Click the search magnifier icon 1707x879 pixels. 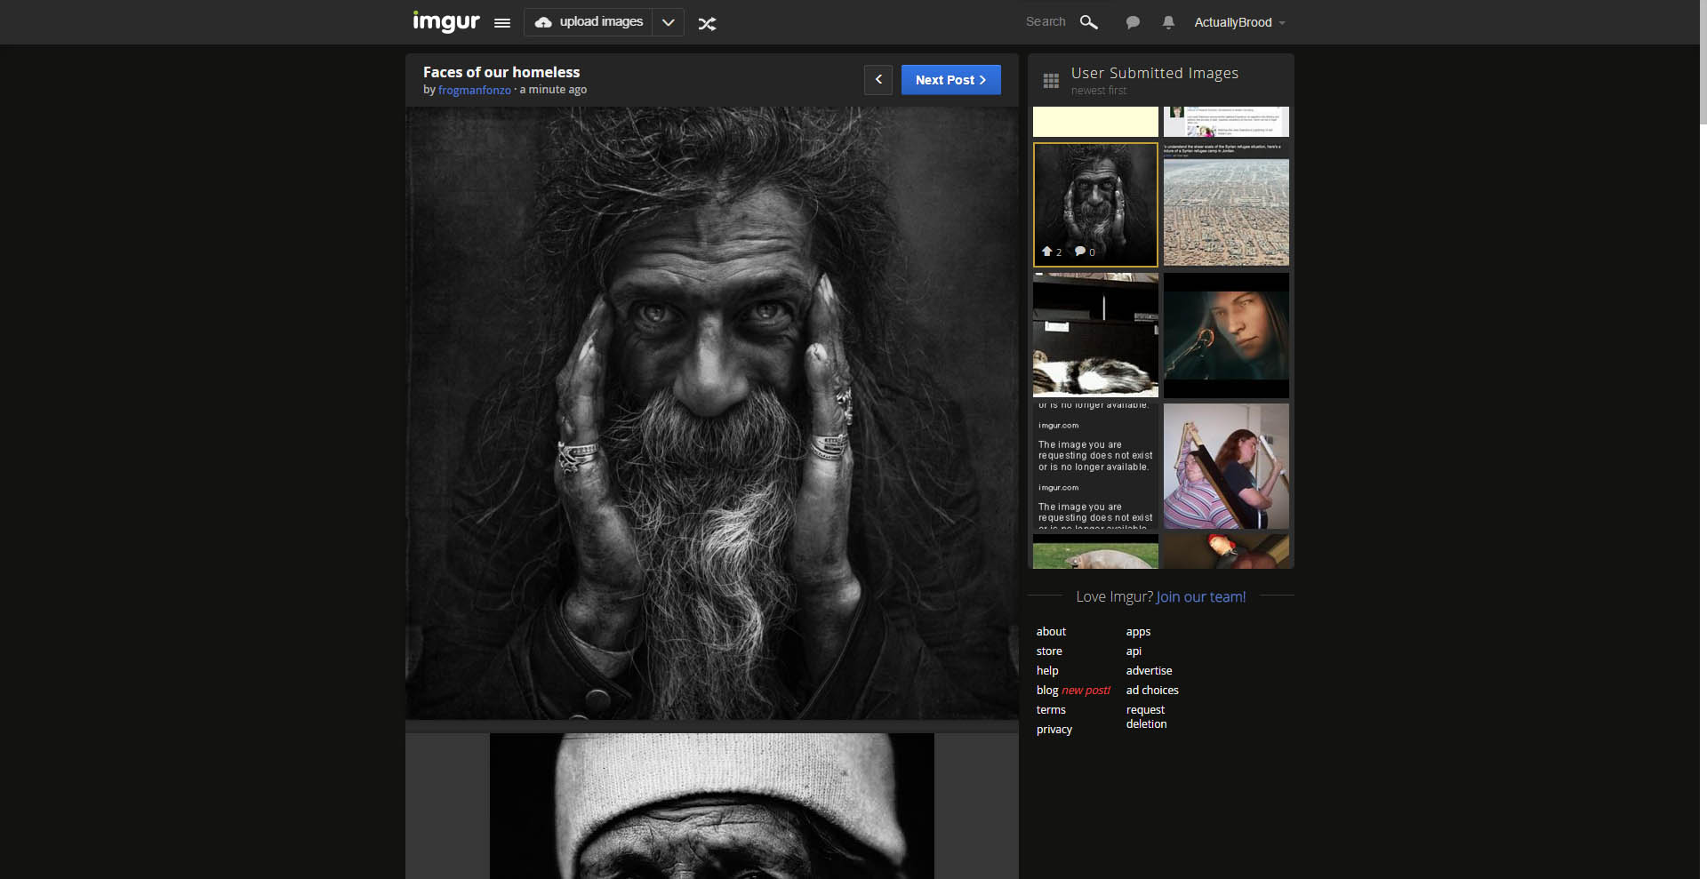(1088, 22)
